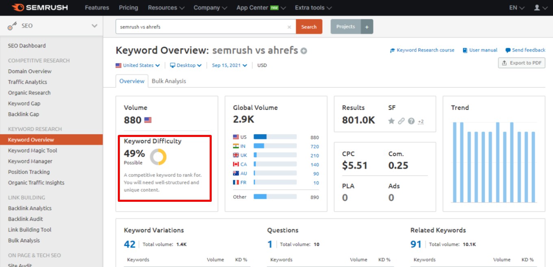Screen dimensions: 553x267
Task: Clear the search query with the X icon
Action: click(289, 26)
